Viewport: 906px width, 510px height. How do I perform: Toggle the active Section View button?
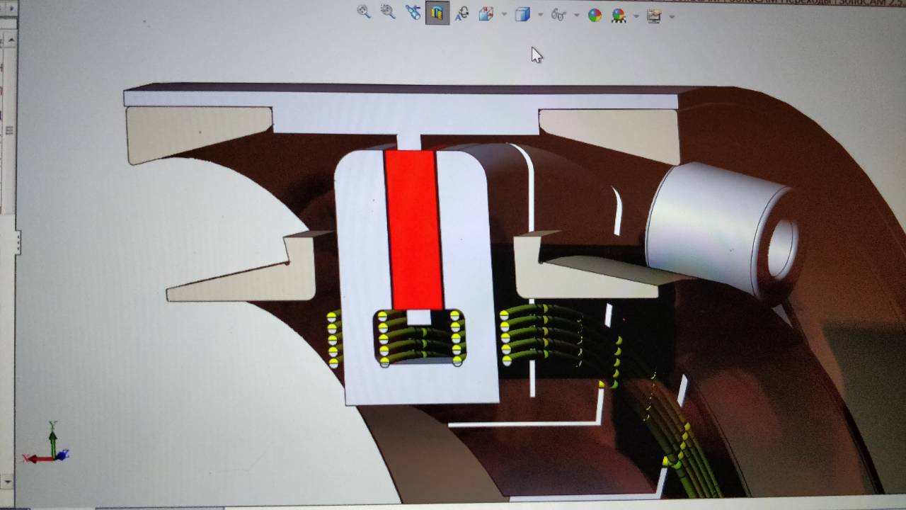click(437, 13)
